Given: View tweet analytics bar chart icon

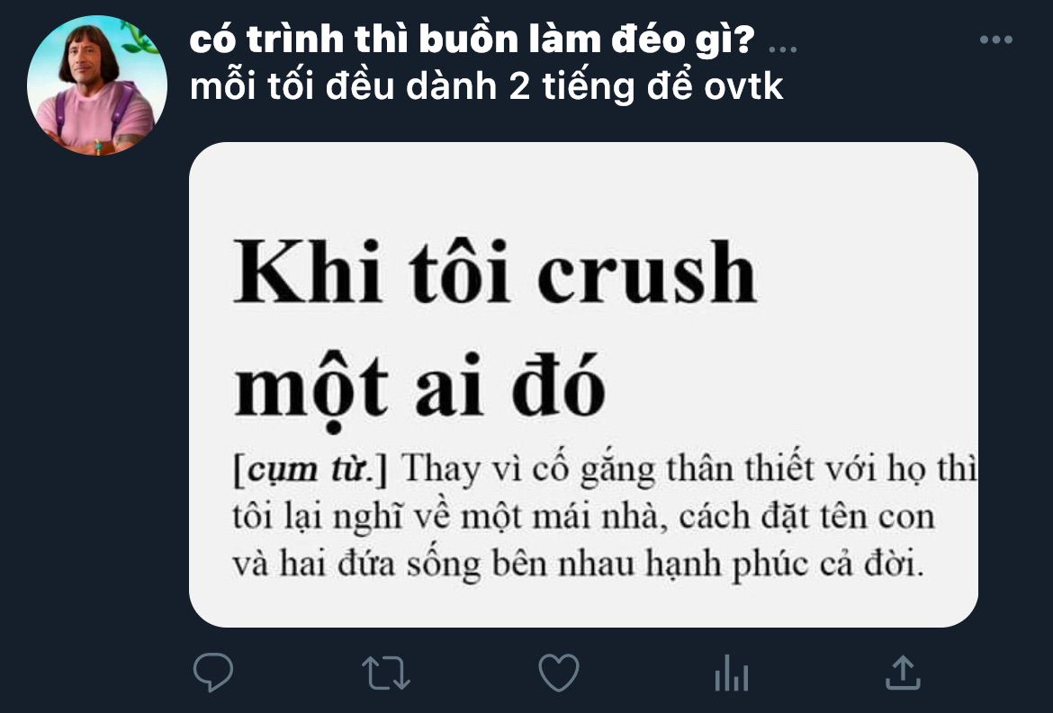Looking at the screenshot, I should tap(732, 673).
